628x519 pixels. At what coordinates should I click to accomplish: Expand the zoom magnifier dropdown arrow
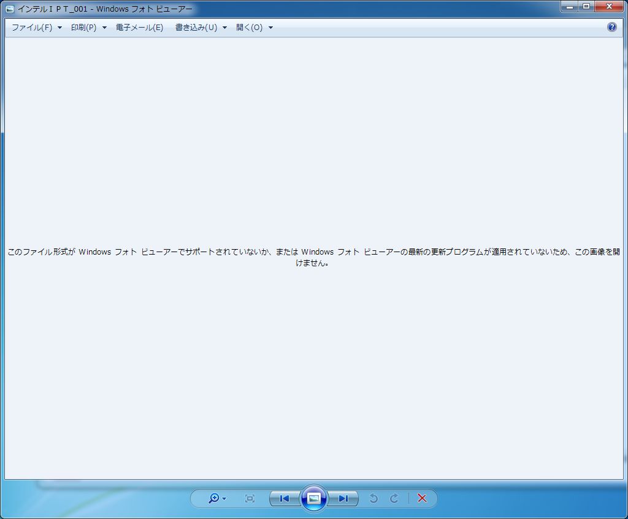coord(224,499)
